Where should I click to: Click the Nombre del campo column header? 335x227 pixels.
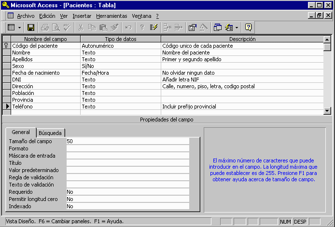click(x=45, y=39)
